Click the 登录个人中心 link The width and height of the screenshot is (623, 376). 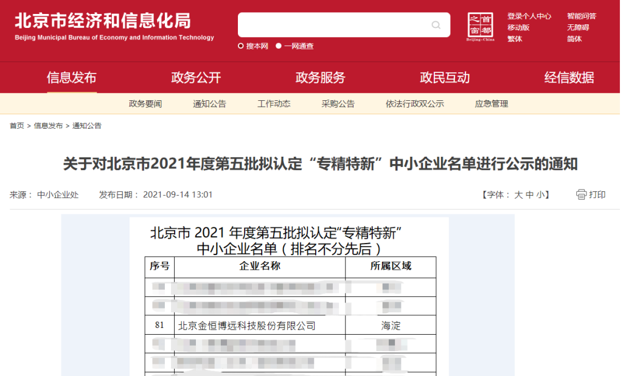(529, 16)
